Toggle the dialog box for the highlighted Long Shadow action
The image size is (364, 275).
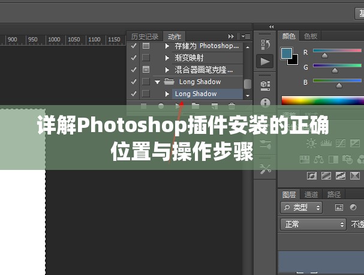146,94
